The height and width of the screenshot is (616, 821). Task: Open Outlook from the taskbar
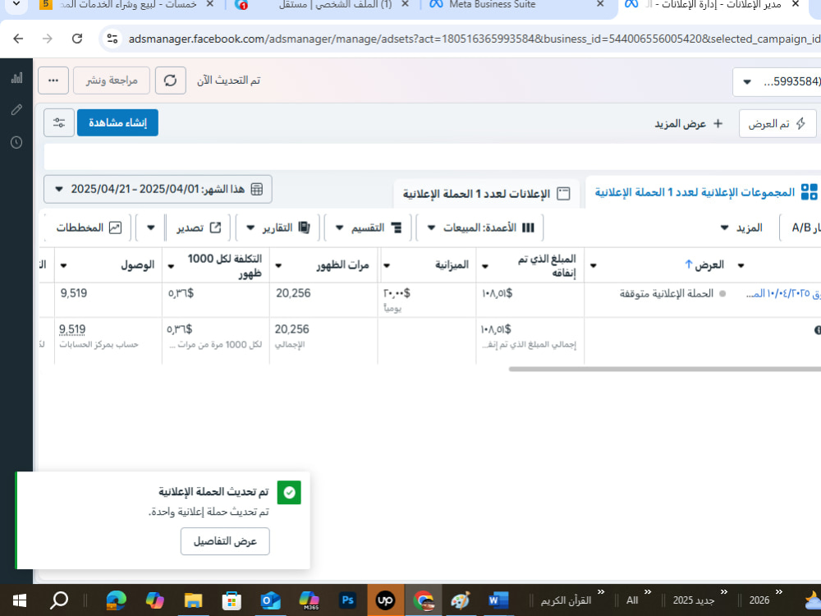[x=270, y=600]
